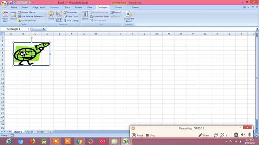Viewport: 259px width, 145px height.
Task: Switch to the Insert tab
Action: (x=25, y=7)
